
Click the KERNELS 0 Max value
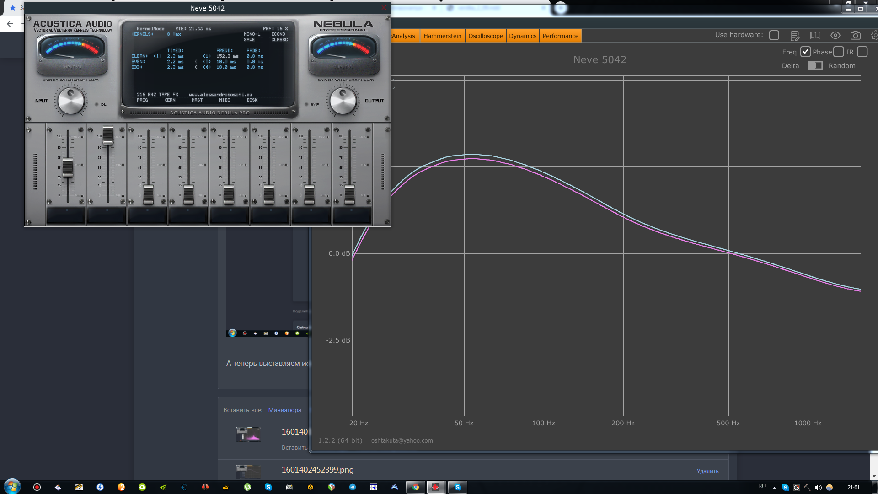point(174,34)
